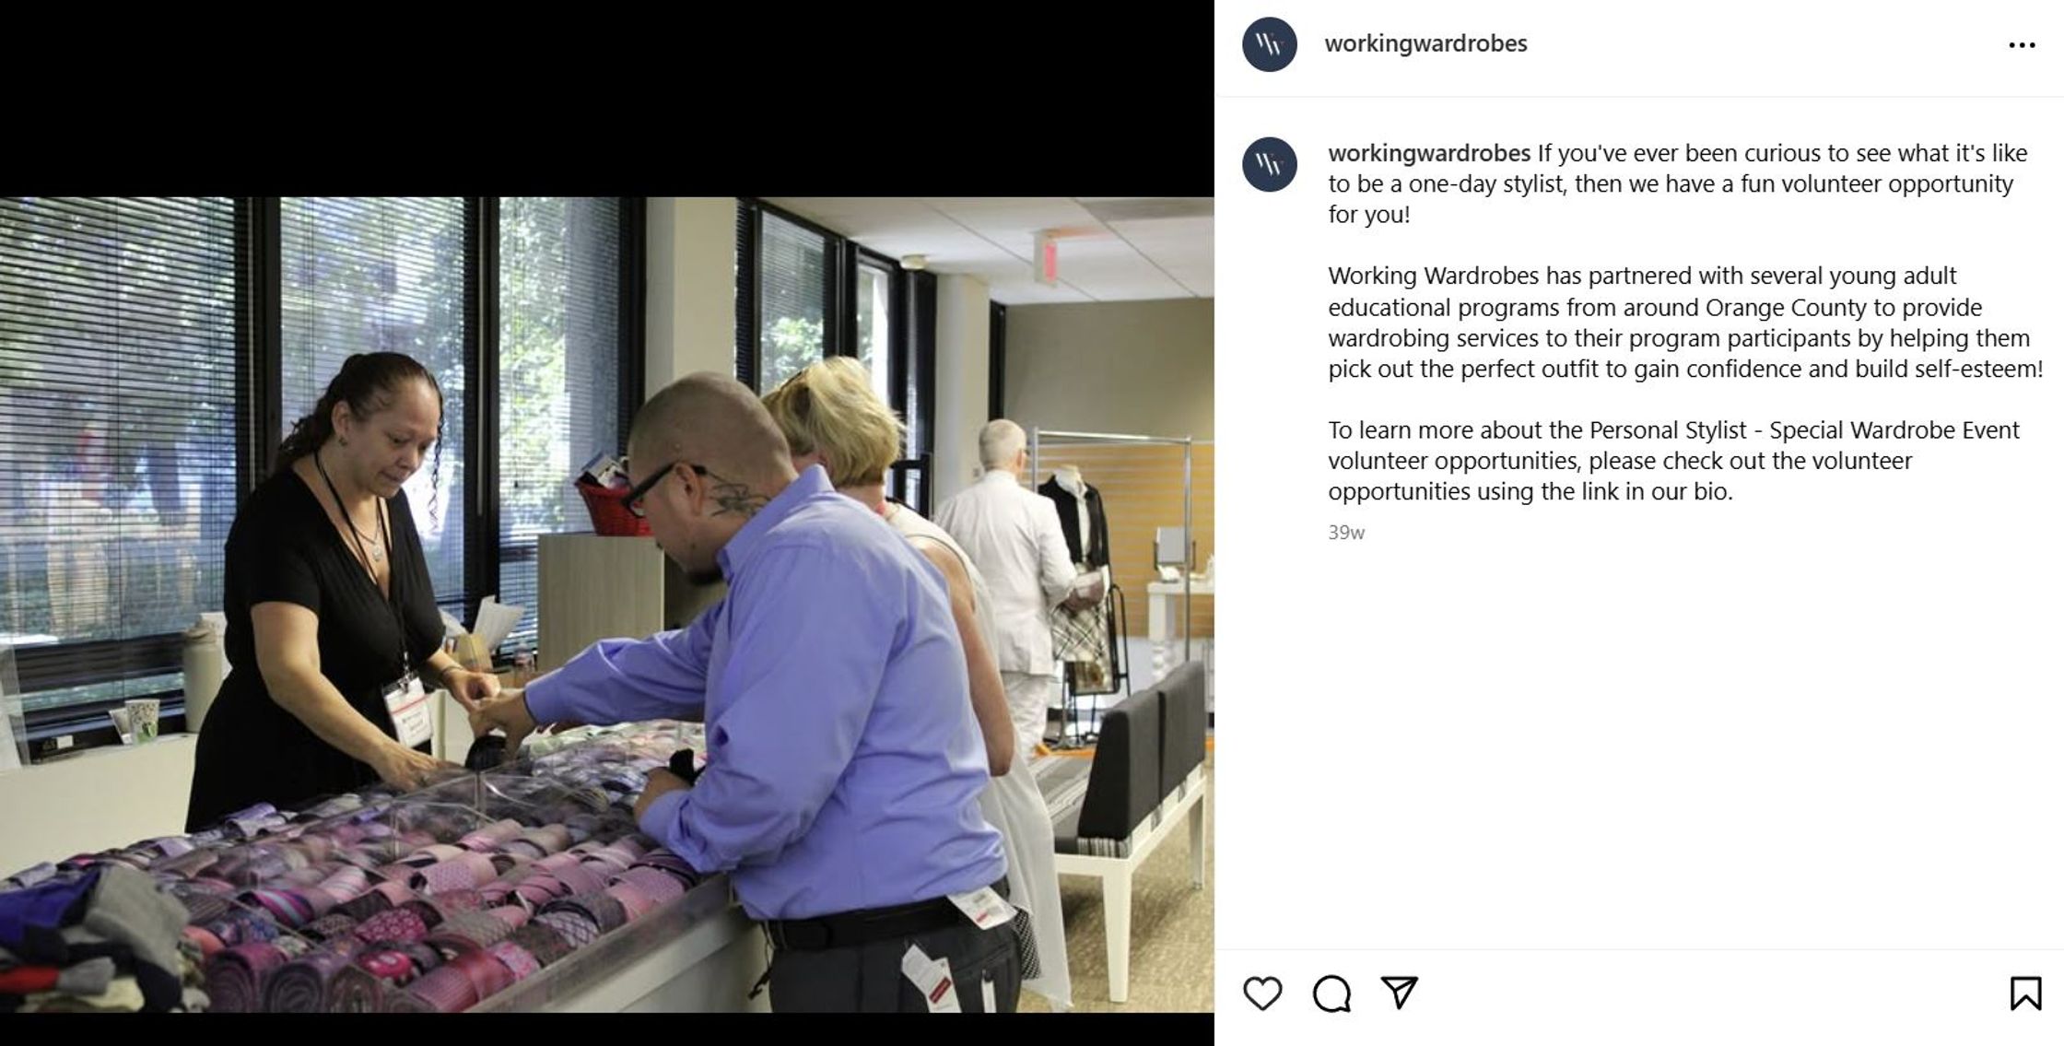Click the red exit sign in photo
Viewport: 2064px width, 1046px height.
pos(1045,258)
